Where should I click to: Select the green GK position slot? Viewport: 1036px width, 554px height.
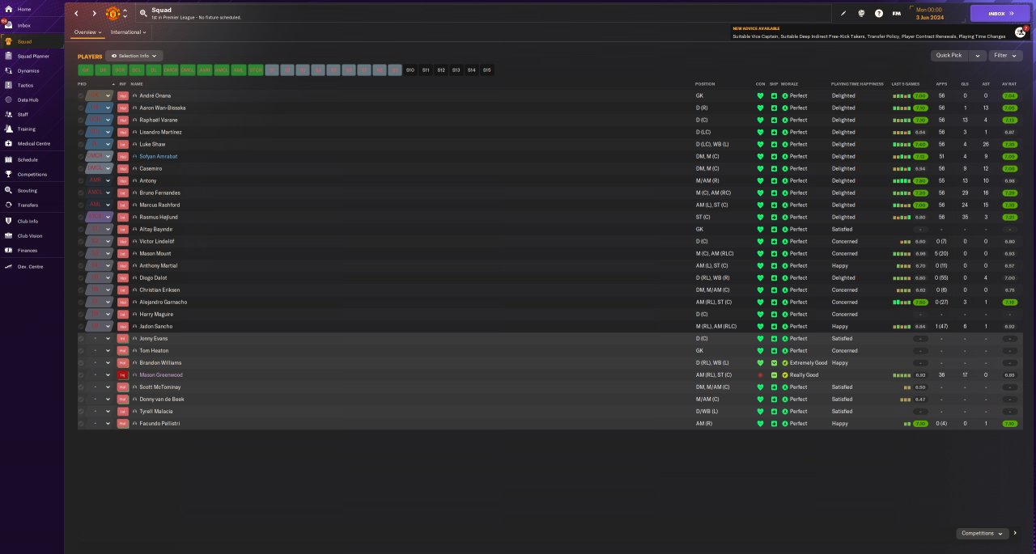(x=85, y=70)
